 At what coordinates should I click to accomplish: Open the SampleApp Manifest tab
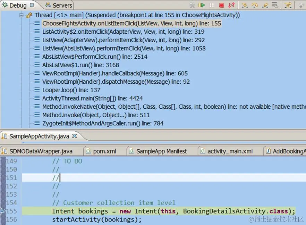click(x=161, y=151)
